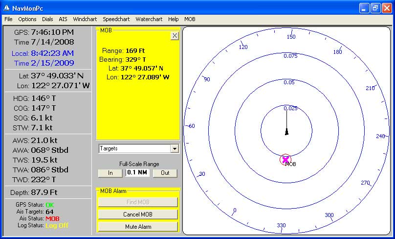This screenshot has width=395, height=239.
Task: Click the AWS 21.0 kt value
Action: 44,141
